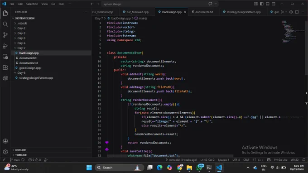The height and width of the screenshot is (173, 308).
Task: Open WhatsApp from the taskbar
Action: point(199,168)
